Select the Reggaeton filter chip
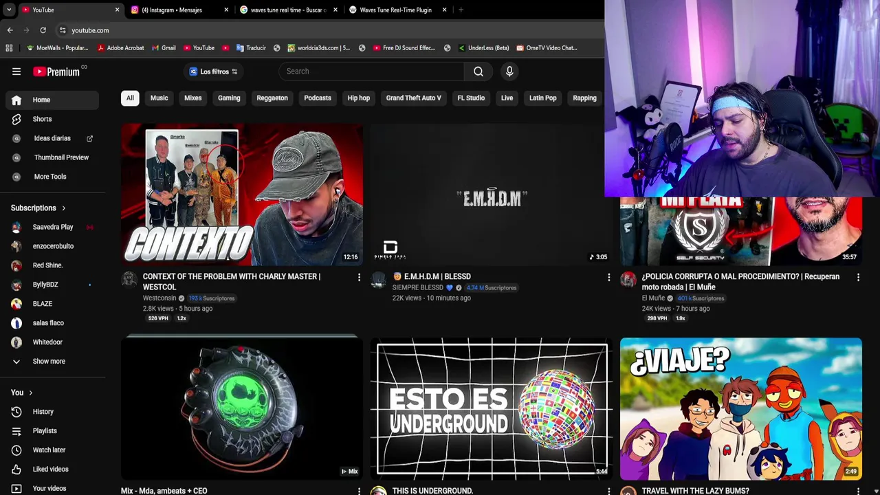The width and height of the screenshot is (880, 495). (x=272, y=98)
